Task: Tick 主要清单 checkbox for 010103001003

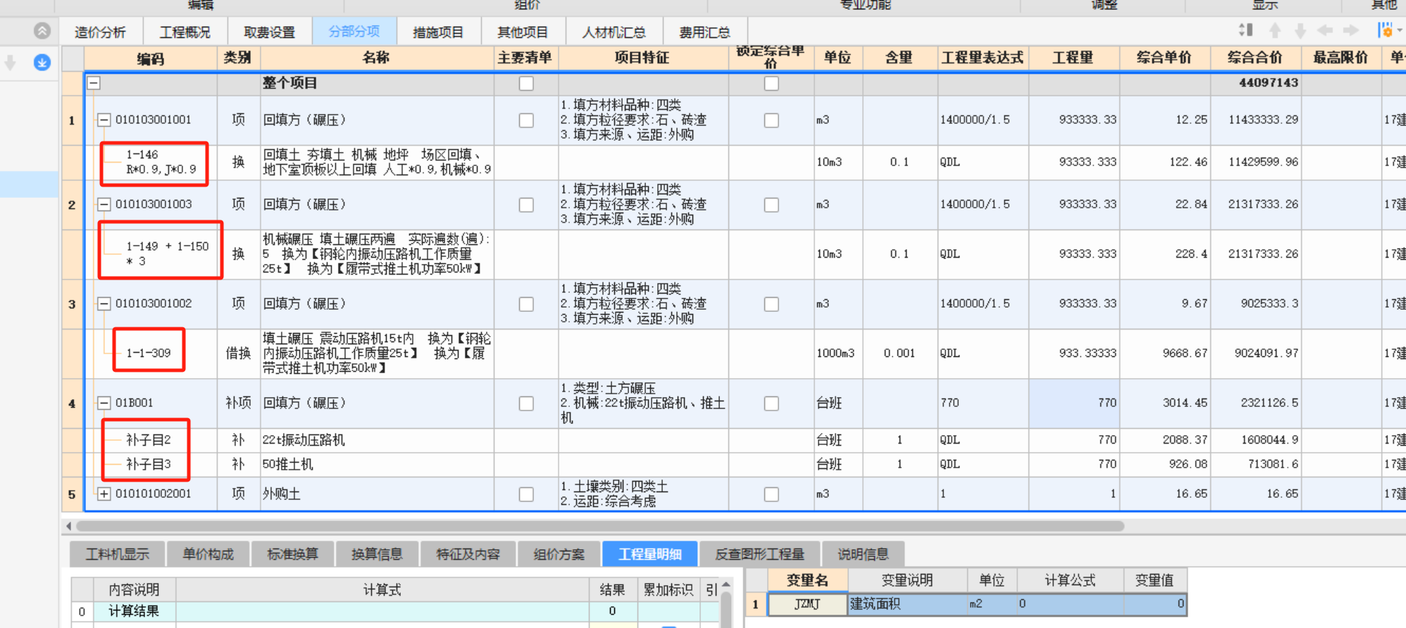Action: (526, 205)
